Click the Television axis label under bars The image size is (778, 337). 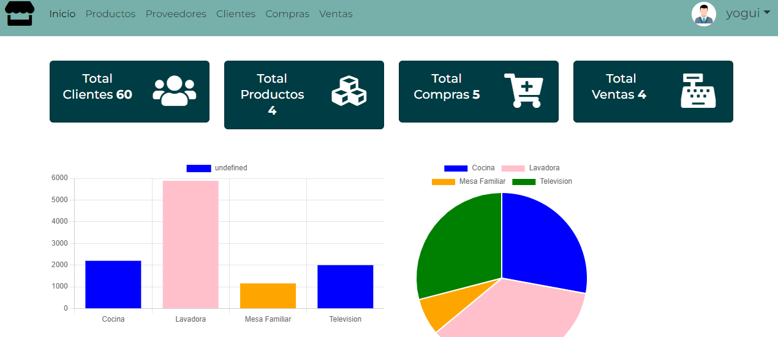[x=346, y=319]
